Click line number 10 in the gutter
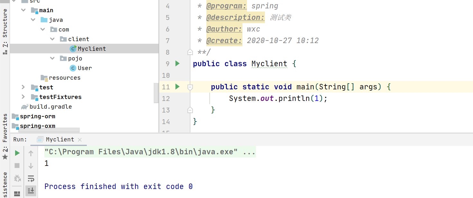 pos(166,75)
